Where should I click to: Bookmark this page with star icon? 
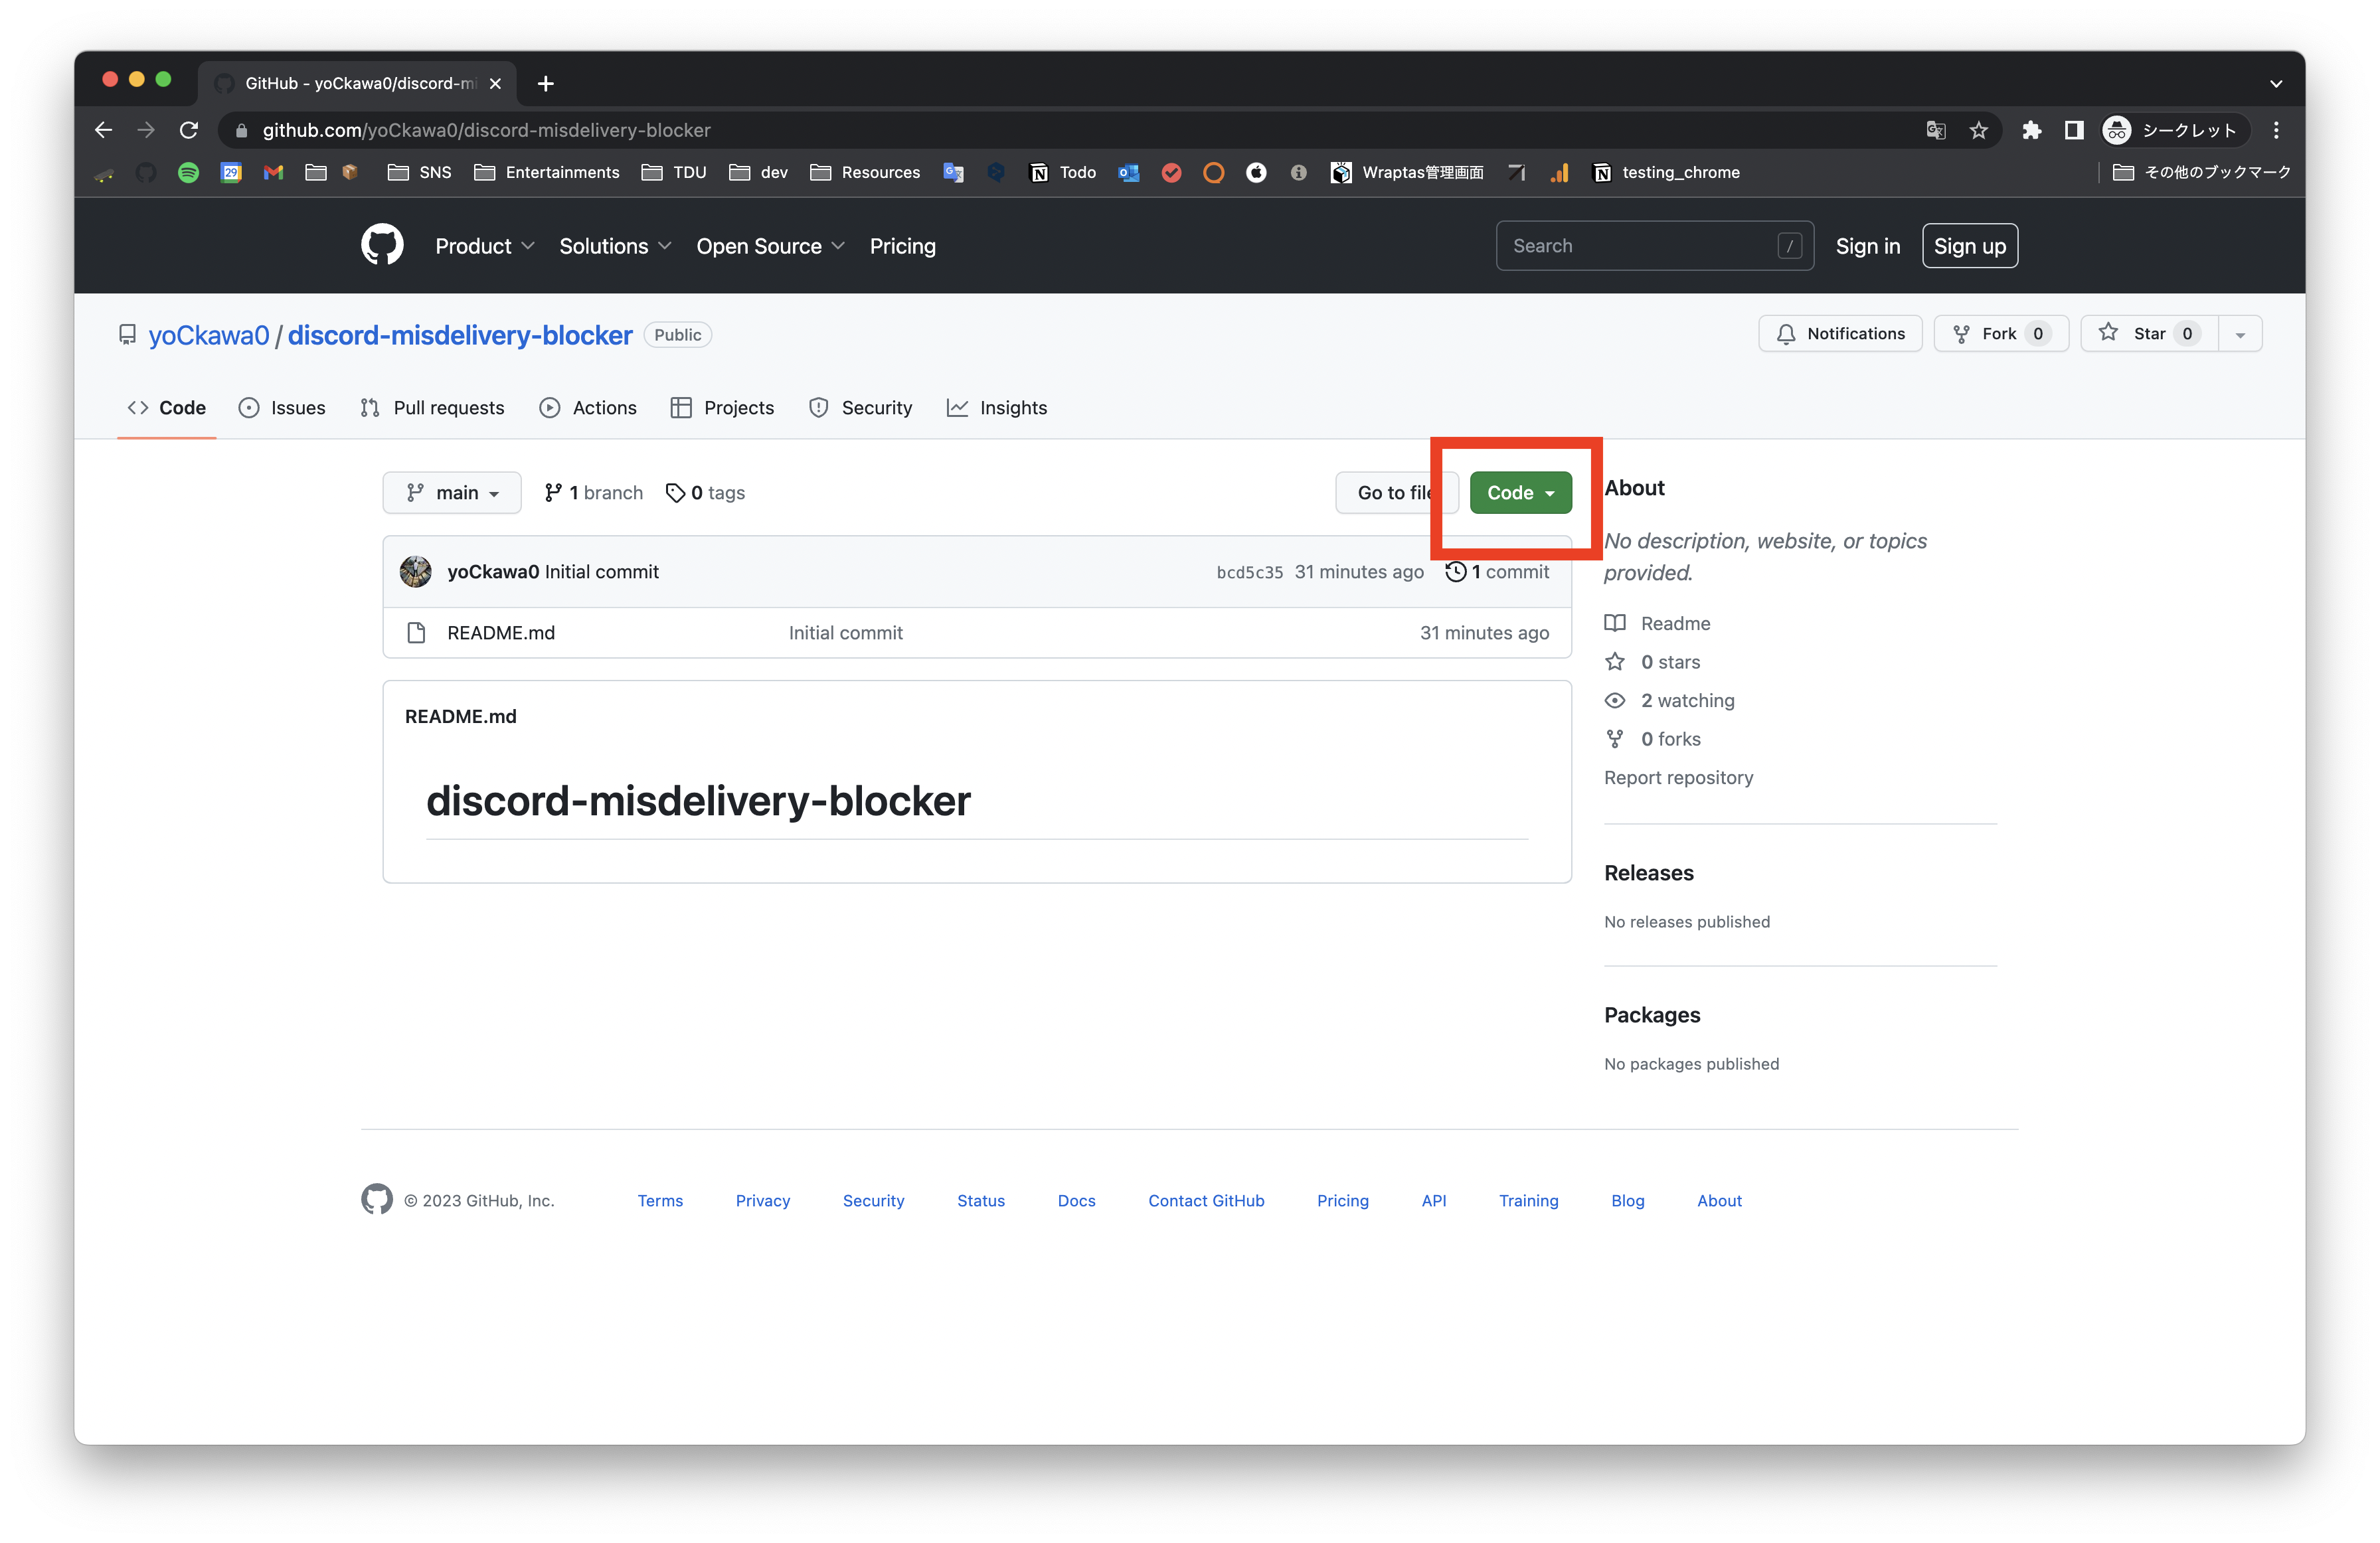pos(1978,130)
